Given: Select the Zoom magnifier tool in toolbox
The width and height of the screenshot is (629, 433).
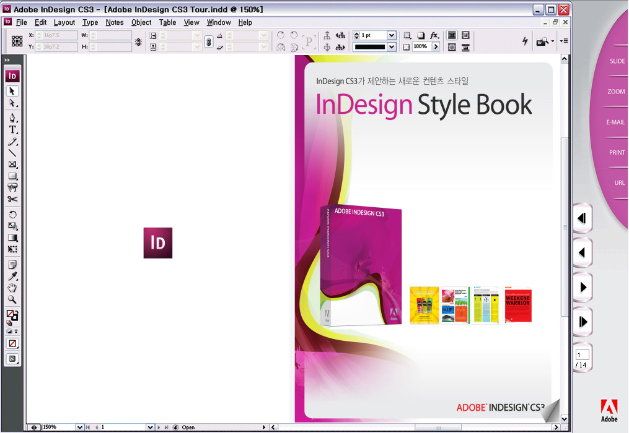Looking at the screenshot, I should (x=12, y=299).
